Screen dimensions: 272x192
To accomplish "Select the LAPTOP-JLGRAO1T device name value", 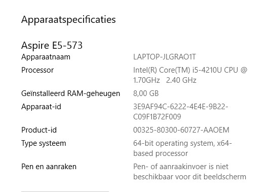I will [165, 57].
